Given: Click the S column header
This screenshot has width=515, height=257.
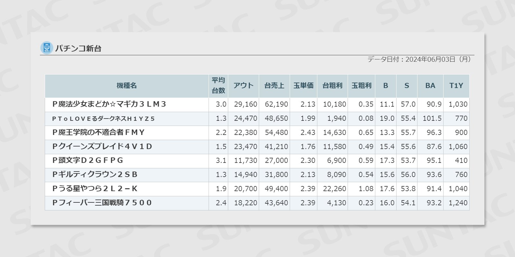Looking at the screenshot, I should 407,86.
